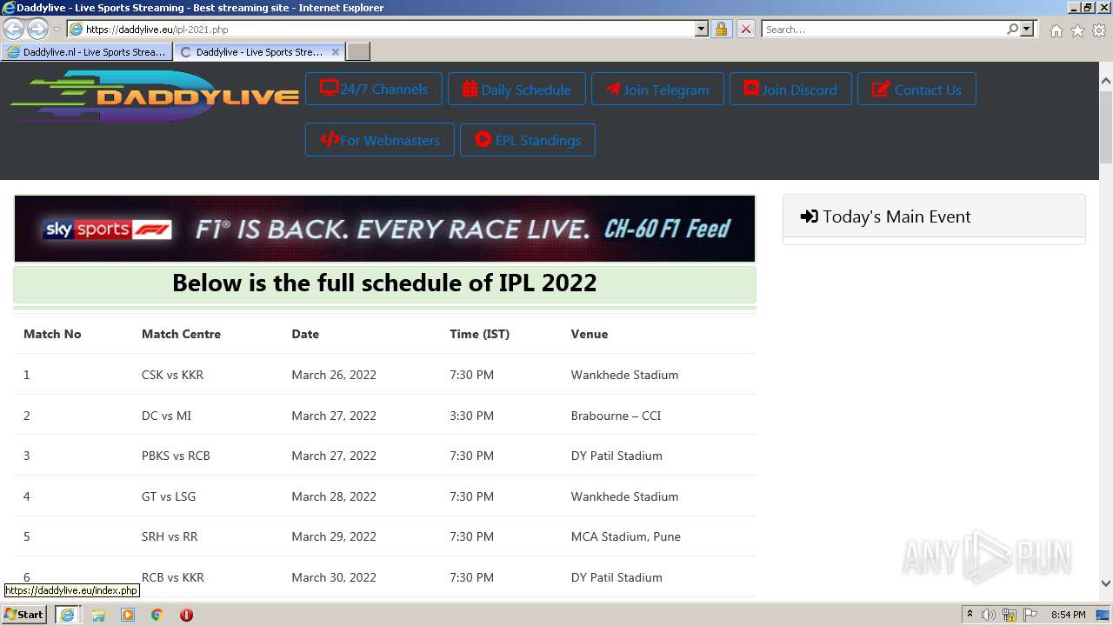Screen dimensions: 1113x626
Task: Show hidden tray icons arrow
Action: (970, 615)
